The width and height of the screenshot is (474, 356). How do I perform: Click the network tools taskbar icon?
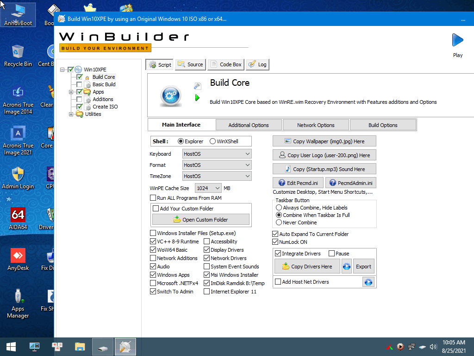[x=57, y=347]
